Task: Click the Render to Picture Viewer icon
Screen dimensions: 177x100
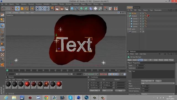Action: click(x=62, y=9)
